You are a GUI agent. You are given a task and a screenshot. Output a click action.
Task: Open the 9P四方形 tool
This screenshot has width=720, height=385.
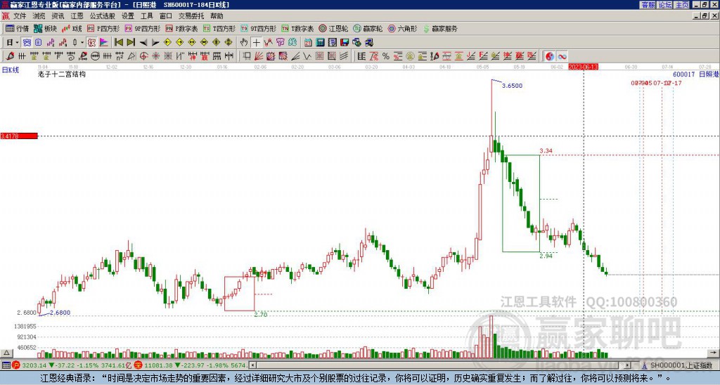(142, 28)
